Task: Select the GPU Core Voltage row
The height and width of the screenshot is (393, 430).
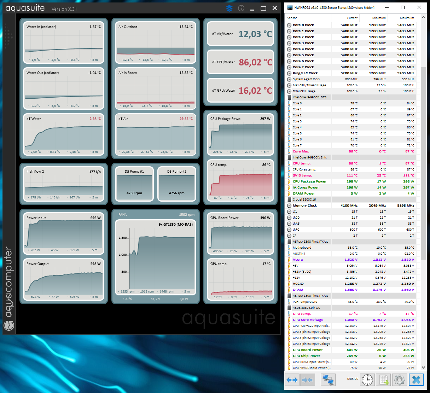Action: (351, 320)
